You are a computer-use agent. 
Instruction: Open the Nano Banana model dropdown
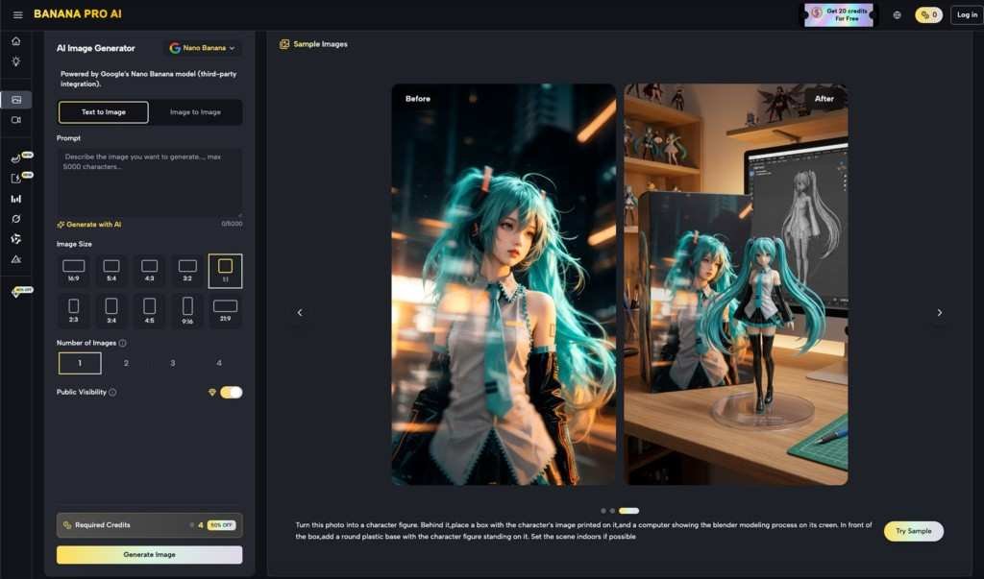[x=202, y=46]
